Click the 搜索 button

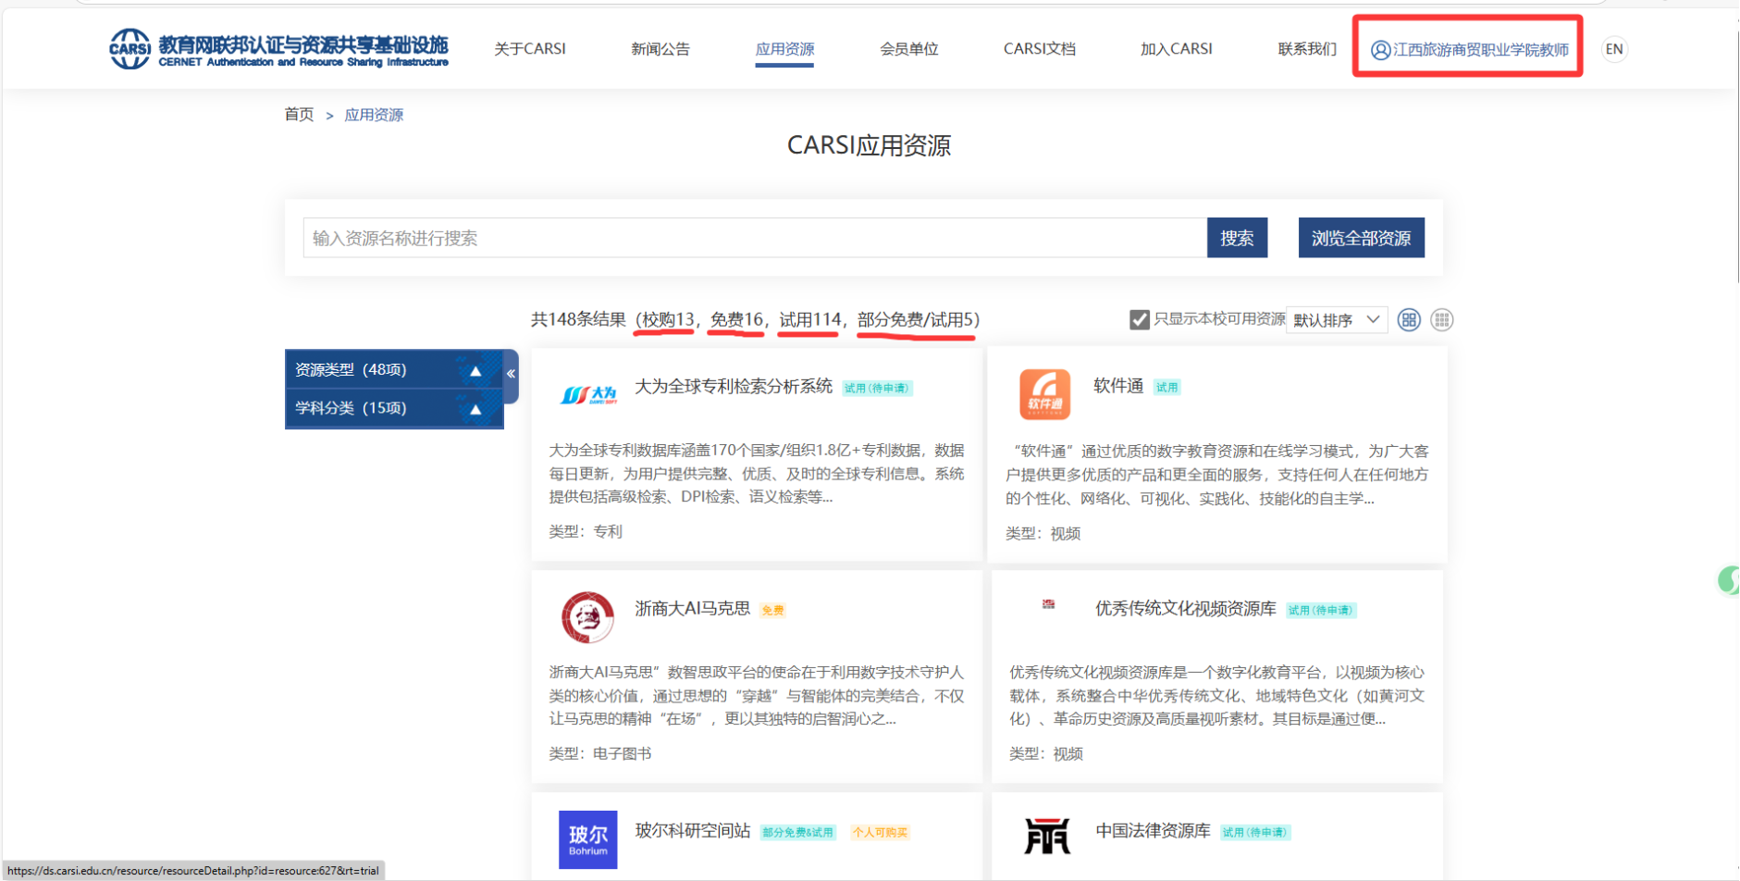(1237, 238)
